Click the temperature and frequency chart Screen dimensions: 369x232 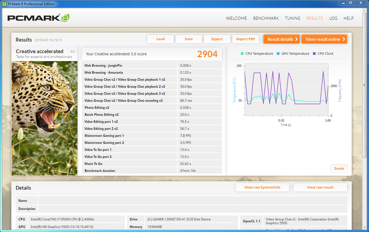286,90
